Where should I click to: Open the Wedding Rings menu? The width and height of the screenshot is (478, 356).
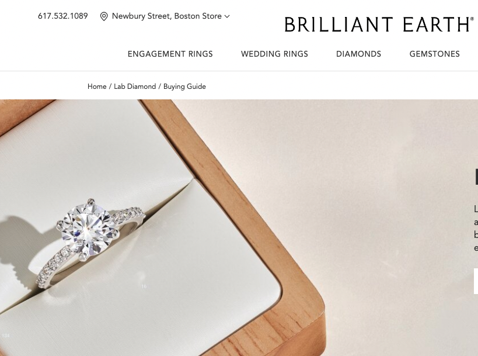(274, 54)
